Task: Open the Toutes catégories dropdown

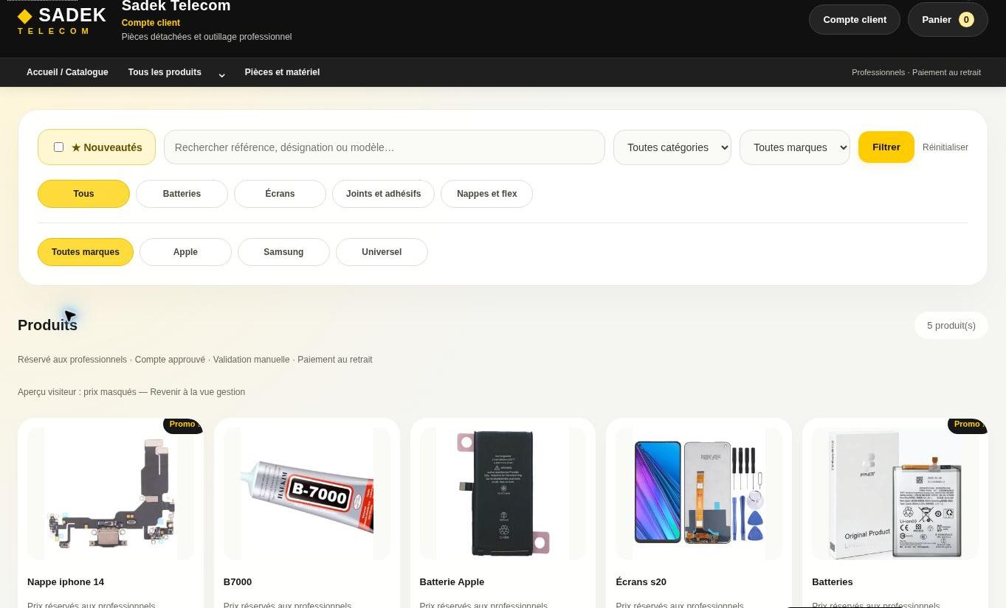Action: [x=672, y=147]
